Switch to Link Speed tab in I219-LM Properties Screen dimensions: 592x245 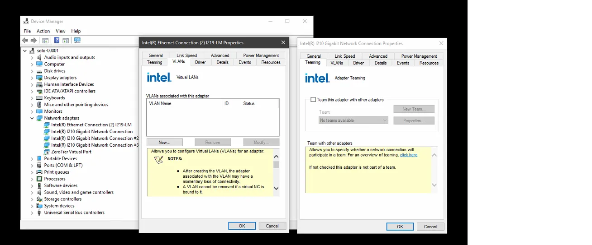[186, 55]
